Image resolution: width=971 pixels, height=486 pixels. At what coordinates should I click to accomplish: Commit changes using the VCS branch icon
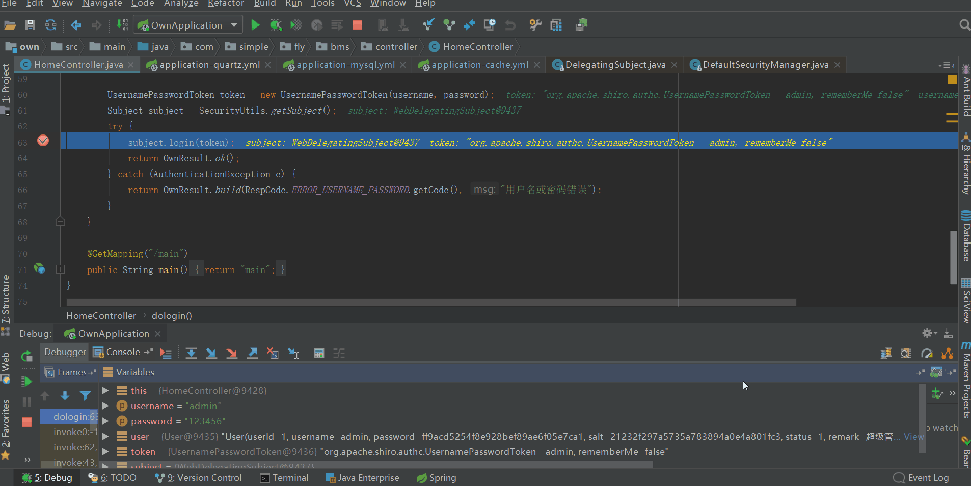point(449,25)
